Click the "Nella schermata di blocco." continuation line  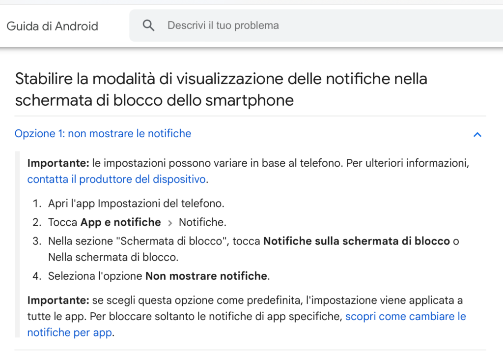[x=113, y=257]
